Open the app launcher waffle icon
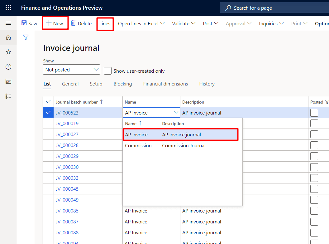The image size is (329, 244). click(x=8, y=8)
